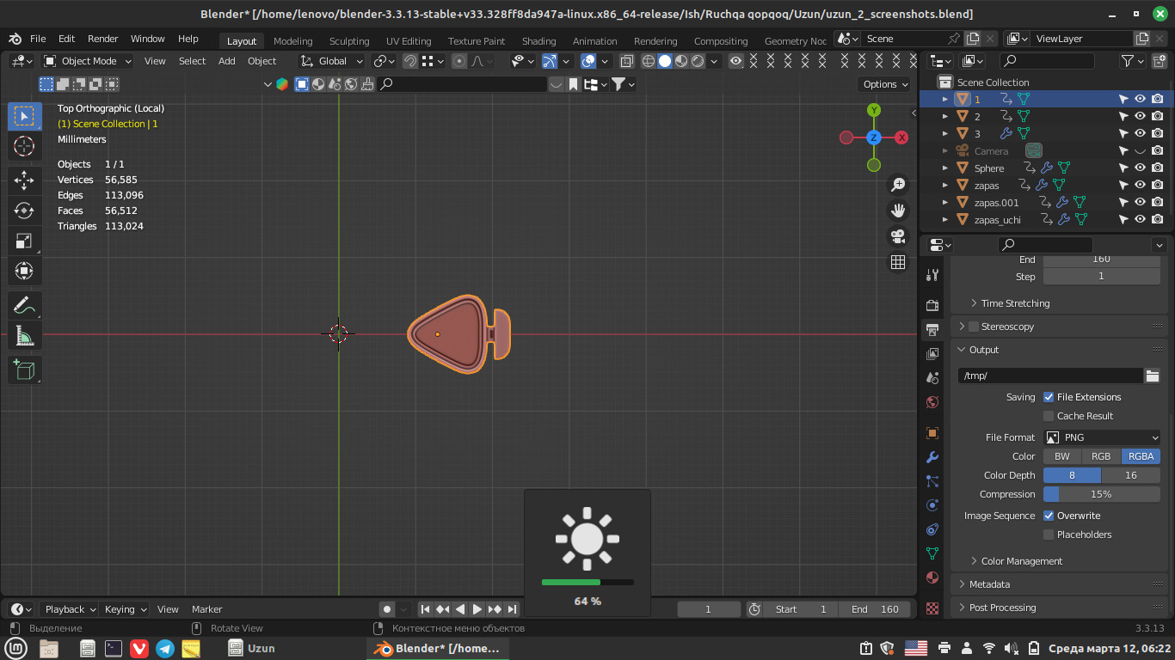Open the PNG file format dropdown
The height and width of the screenshot is (660, 1175).
point(1103,437)
